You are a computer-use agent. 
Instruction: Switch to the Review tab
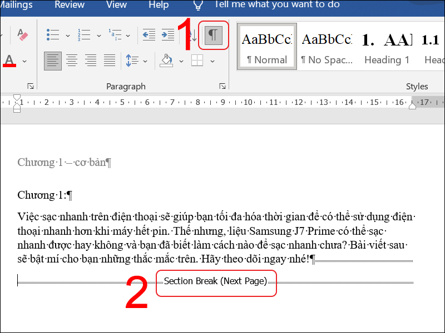pos(70,5)
